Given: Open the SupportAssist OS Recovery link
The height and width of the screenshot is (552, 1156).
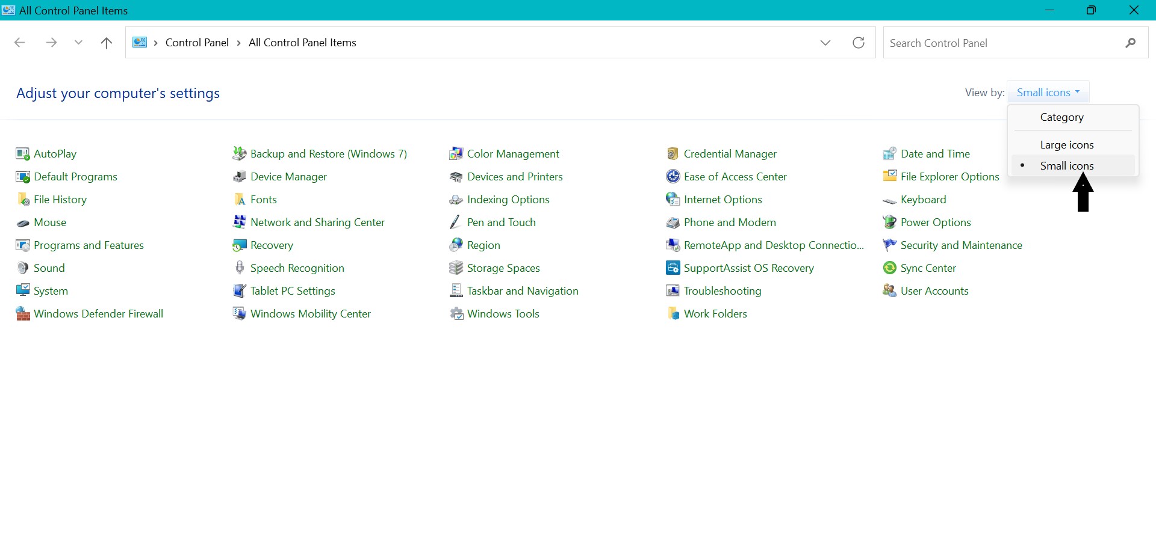Looking at the screenshot, I should [x=749, y=268].
